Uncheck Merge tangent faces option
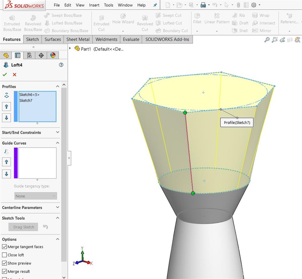Screen dimensions: 302x279 click(5, 247)
